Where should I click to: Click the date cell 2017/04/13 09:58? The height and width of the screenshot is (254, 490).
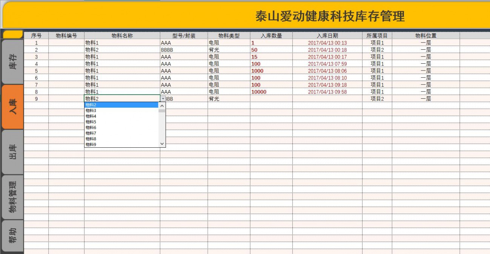(327, 92)
